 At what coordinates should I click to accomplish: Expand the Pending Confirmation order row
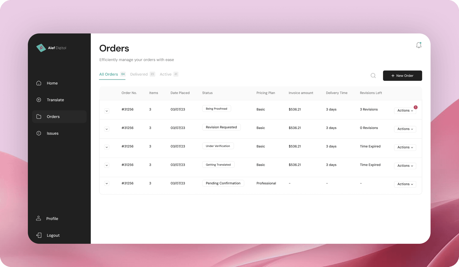pyautogui.click(x=107, y=183)
